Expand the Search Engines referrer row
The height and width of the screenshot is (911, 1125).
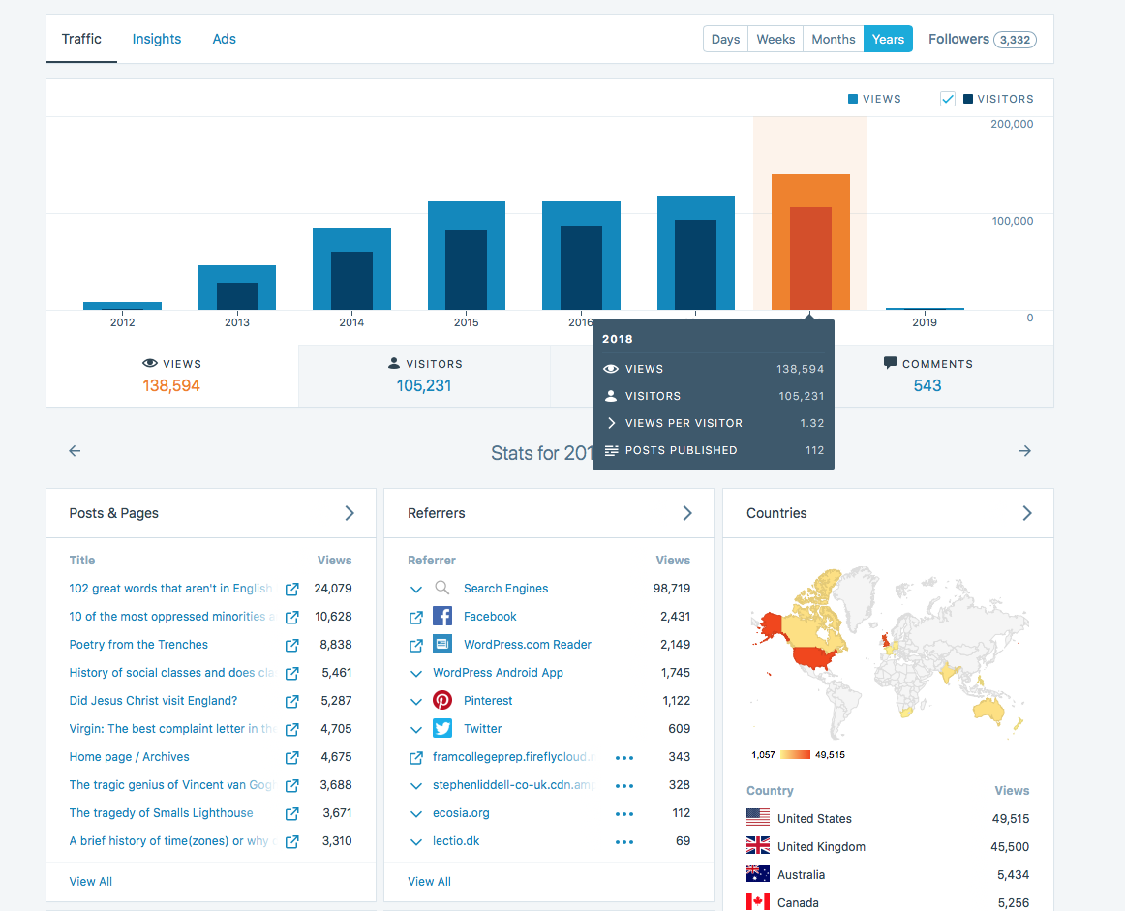click(x=416, y=589)
